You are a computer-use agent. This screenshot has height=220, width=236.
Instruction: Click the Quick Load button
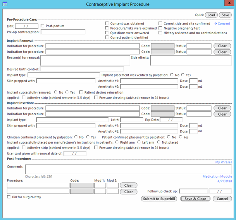211,15
